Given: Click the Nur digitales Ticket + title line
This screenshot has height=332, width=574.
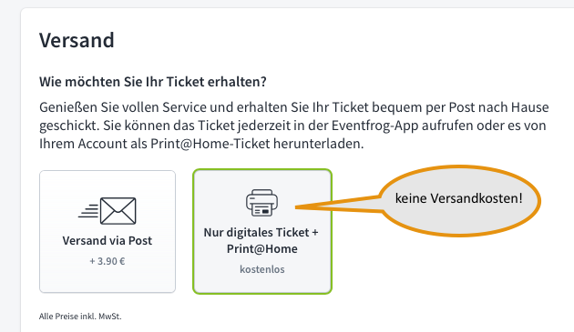Looking at the screenshot, I should click(x=261, y=232).
